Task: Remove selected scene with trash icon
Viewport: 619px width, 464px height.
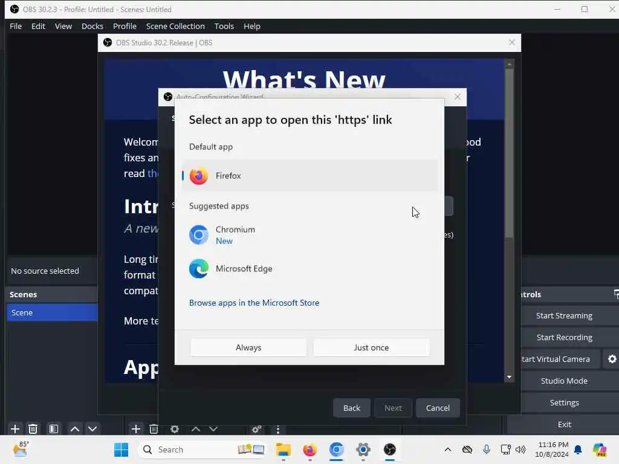Action: [33, 428]
